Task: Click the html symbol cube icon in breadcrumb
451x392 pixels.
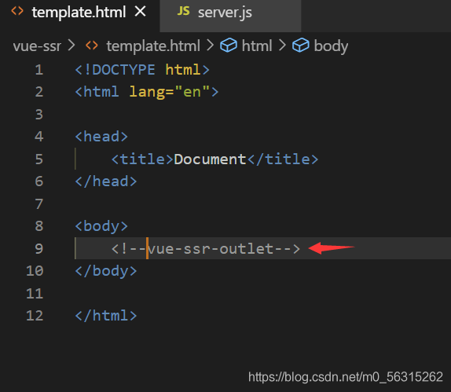Action: coord(229,46)
